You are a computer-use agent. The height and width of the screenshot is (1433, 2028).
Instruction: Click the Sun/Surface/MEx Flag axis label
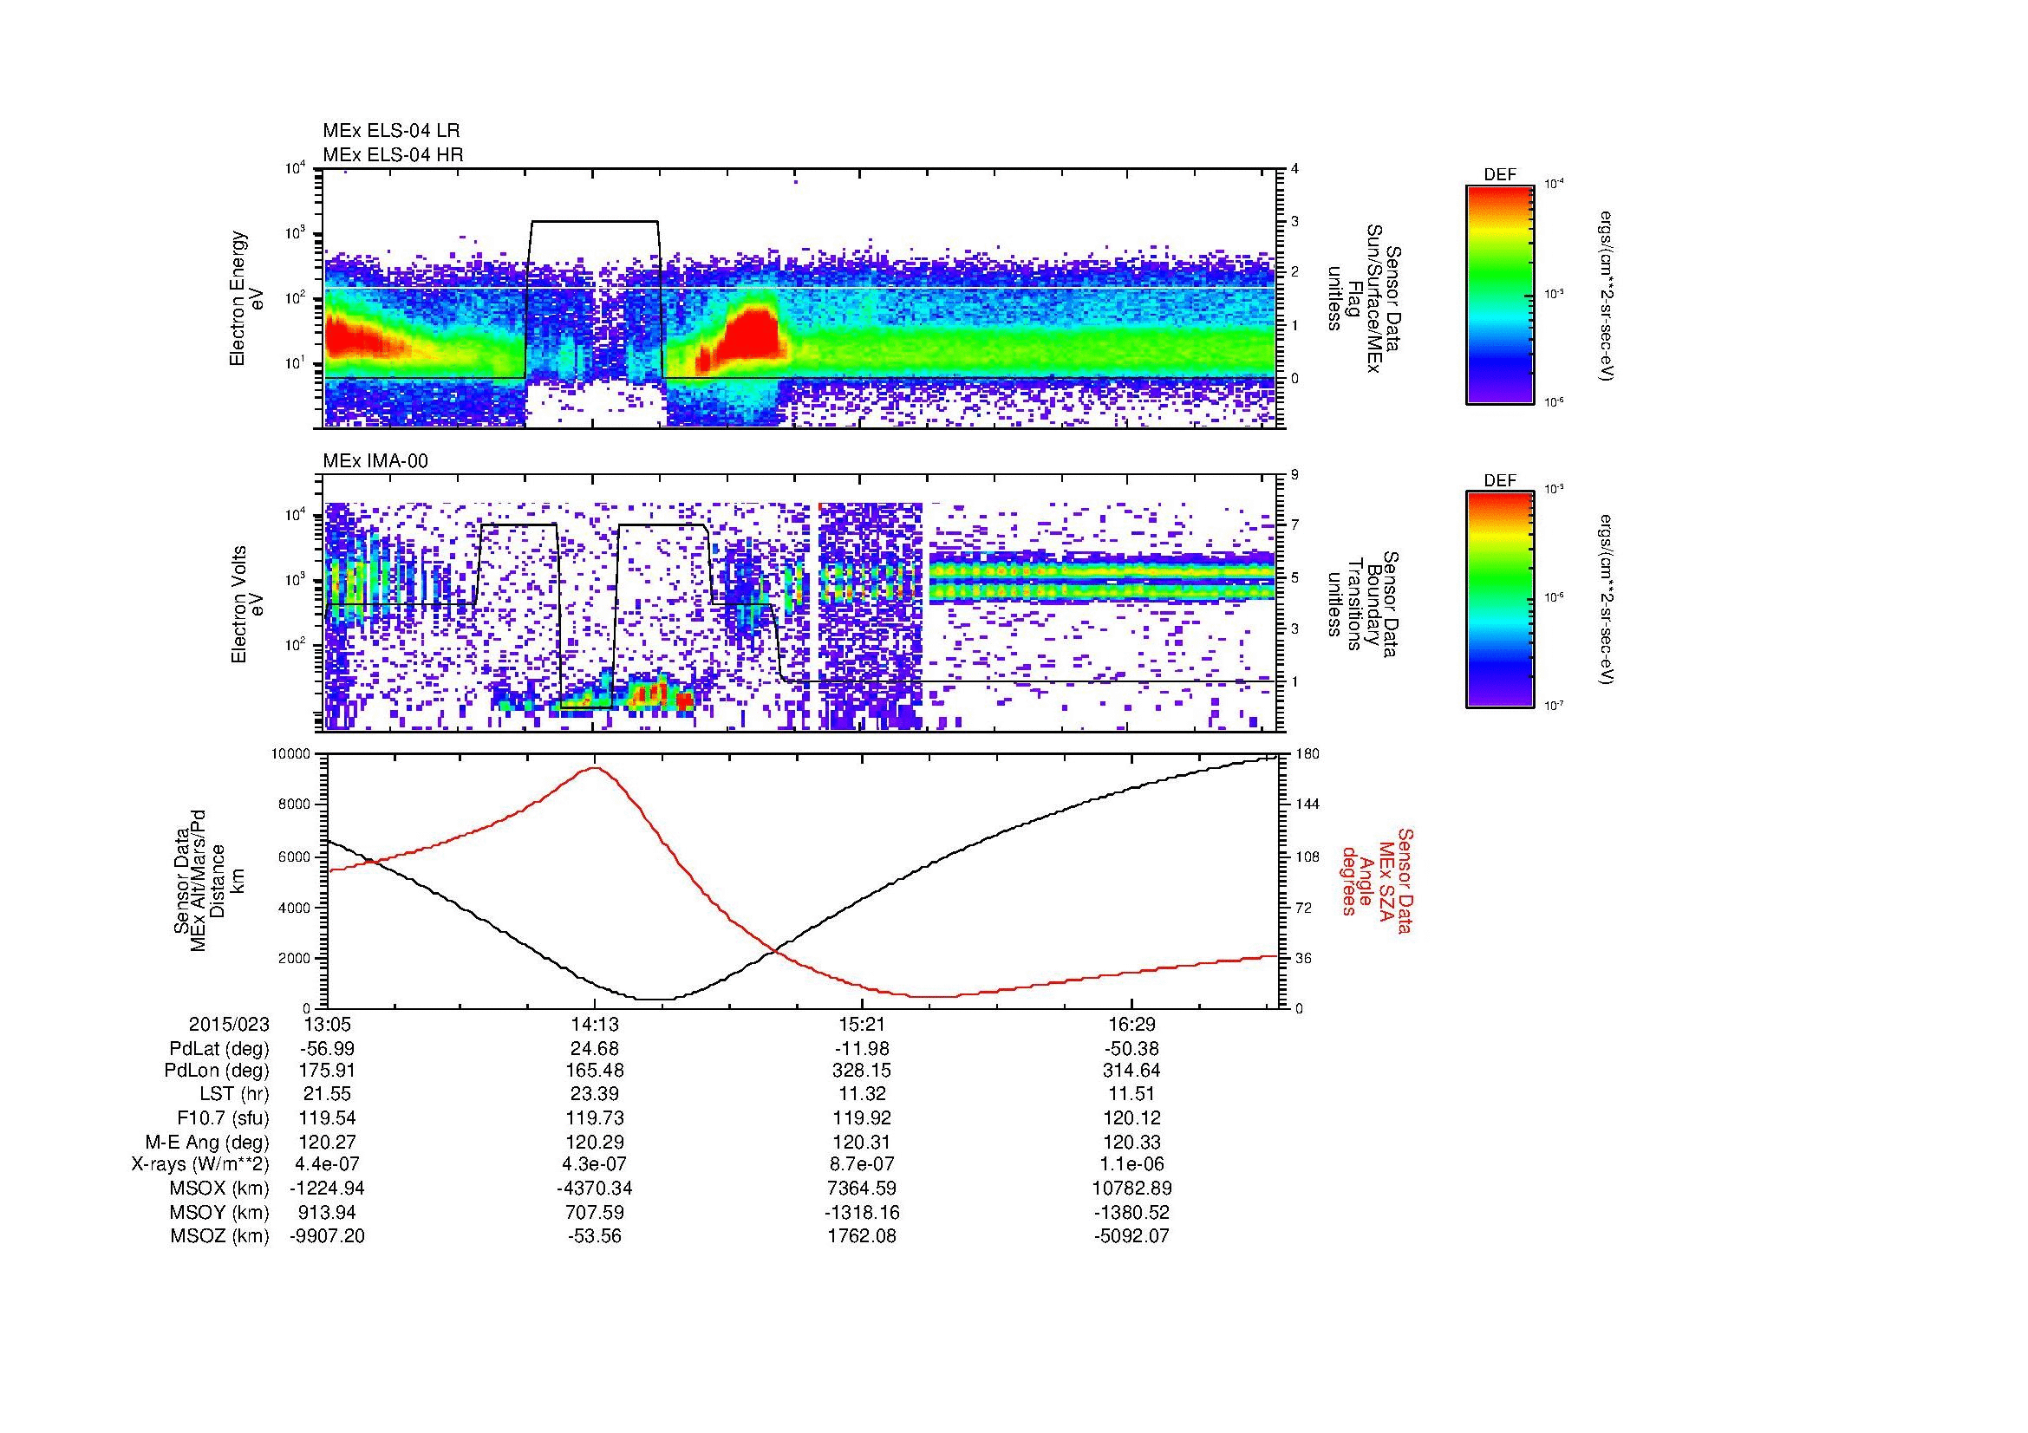1364,299
